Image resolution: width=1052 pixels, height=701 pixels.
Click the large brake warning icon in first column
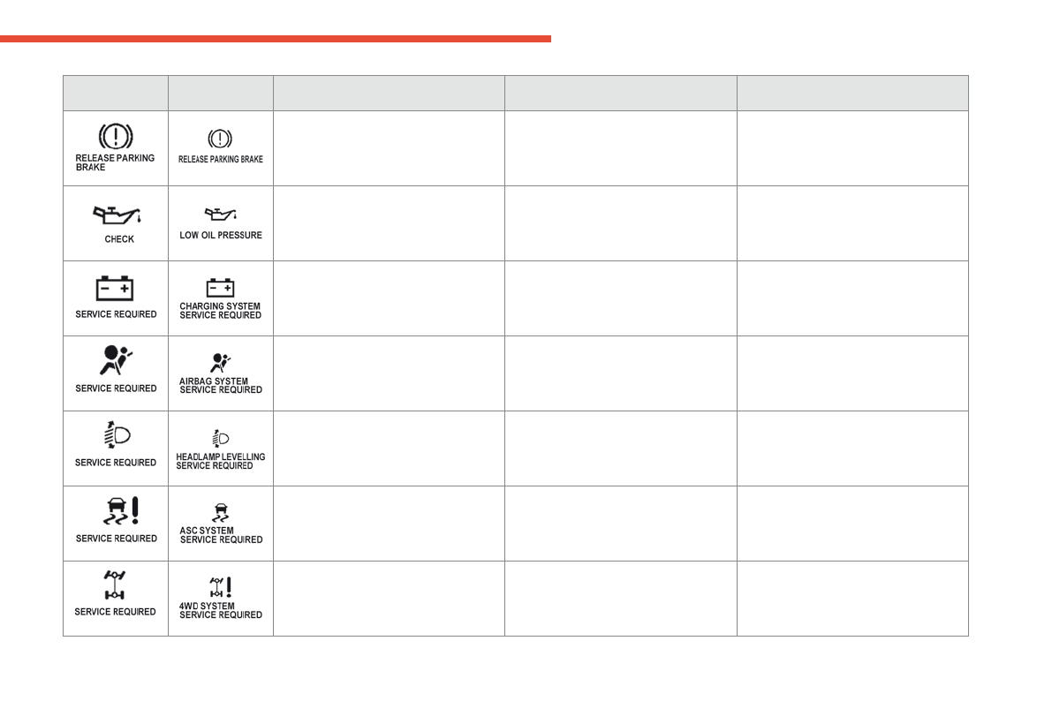(x=115, y=137)
